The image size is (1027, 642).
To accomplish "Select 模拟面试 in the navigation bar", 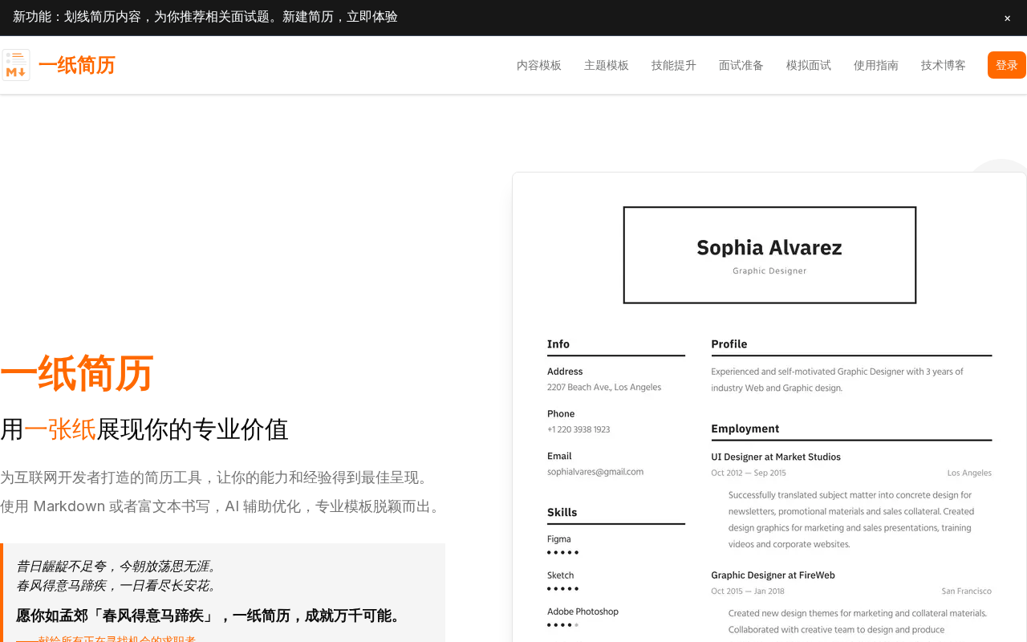I will [809, 66].
